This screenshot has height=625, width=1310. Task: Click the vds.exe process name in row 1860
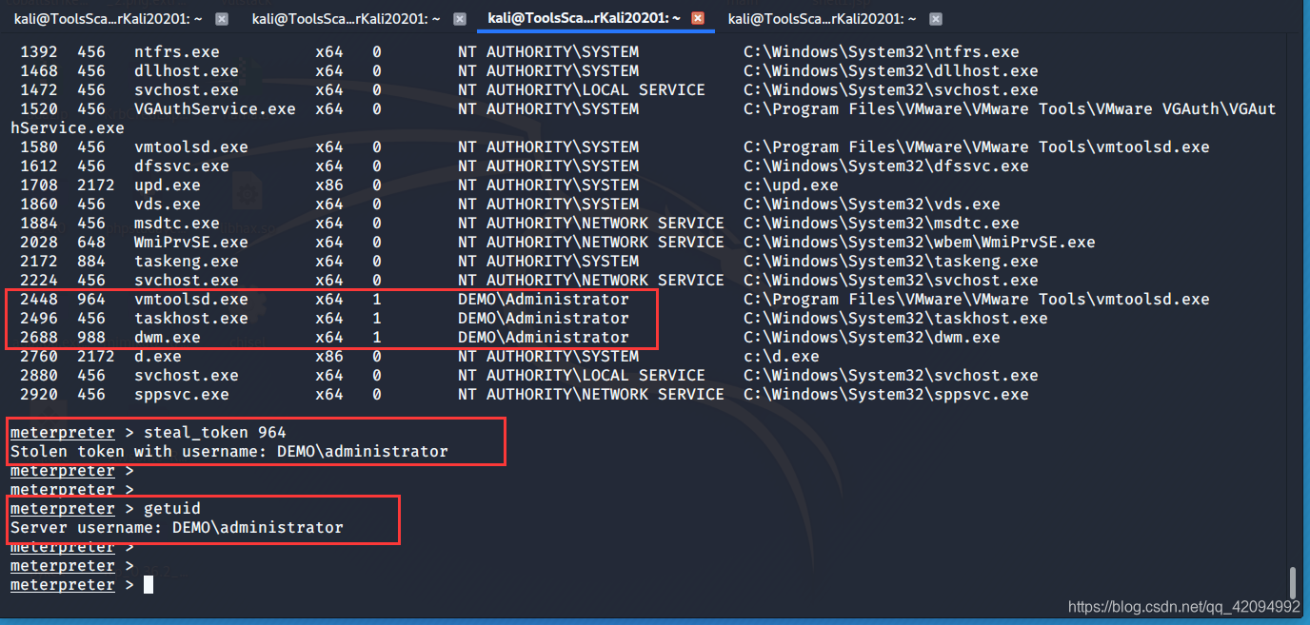coord(168,204)
